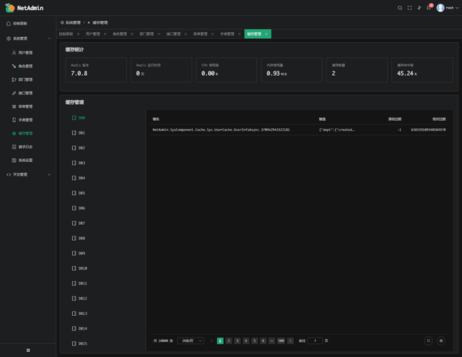Open the 20条/页 page size dropdown
Image resolution: width=462 pixels, height=357 pixels.
191,340
